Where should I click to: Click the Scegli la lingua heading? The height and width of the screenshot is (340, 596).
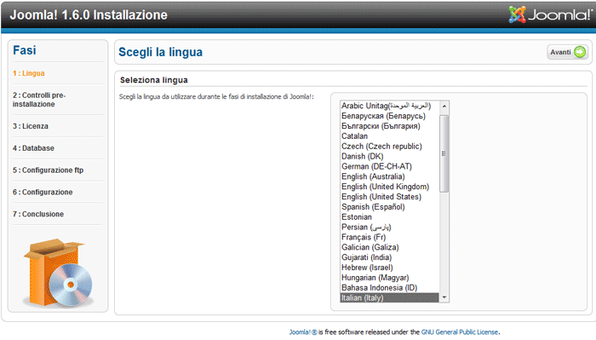point(160,52)
